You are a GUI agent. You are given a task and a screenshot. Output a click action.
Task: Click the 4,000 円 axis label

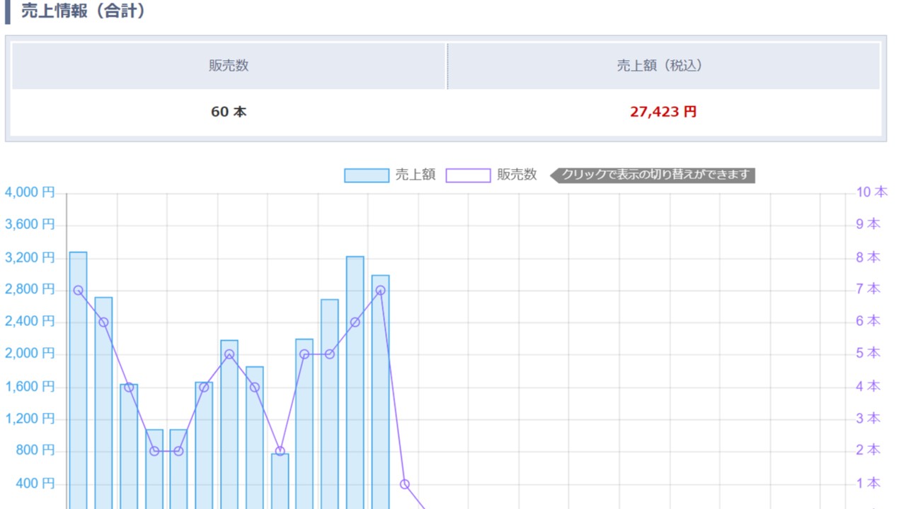point(29,192)
